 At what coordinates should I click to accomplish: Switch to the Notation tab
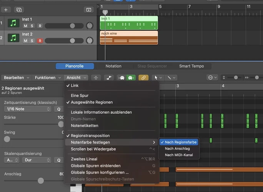(x=113, y=66)
